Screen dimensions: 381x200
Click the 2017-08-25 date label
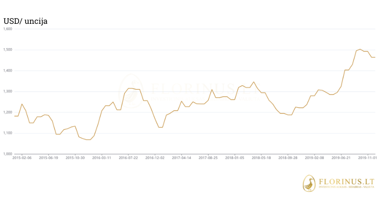coord(208,158)
